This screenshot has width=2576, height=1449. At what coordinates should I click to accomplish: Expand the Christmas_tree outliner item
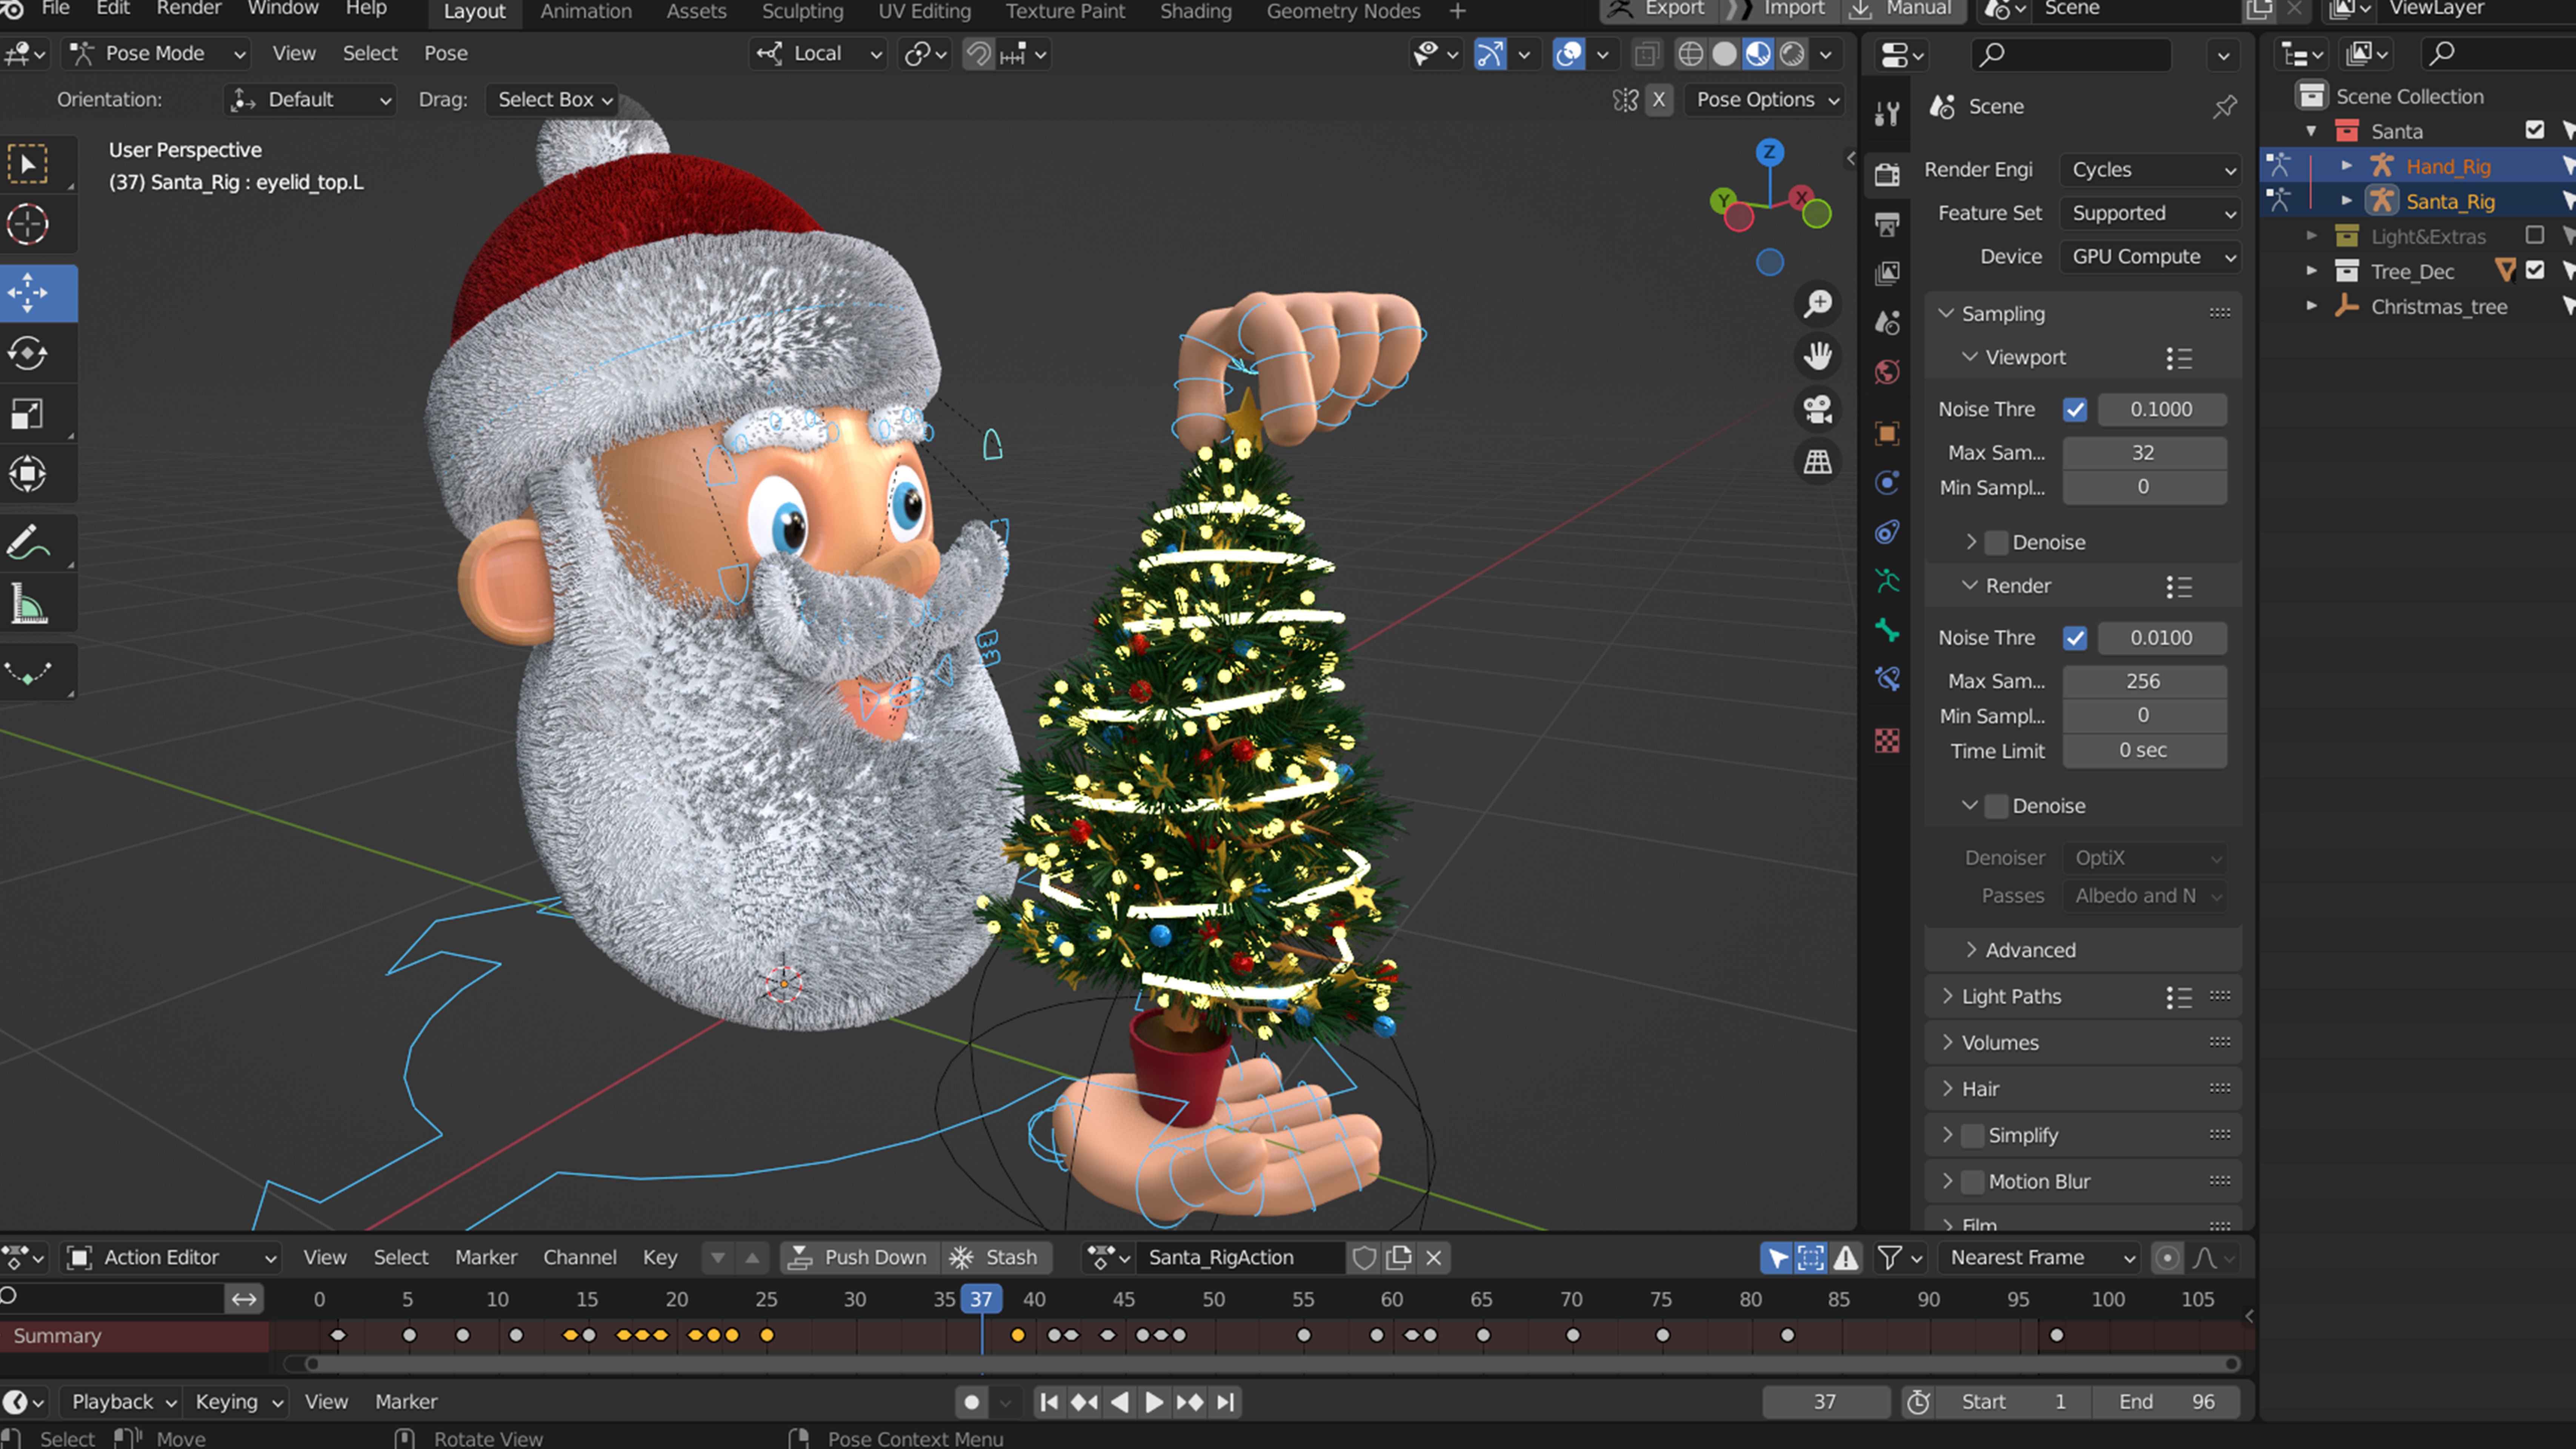click(2311, 306)
